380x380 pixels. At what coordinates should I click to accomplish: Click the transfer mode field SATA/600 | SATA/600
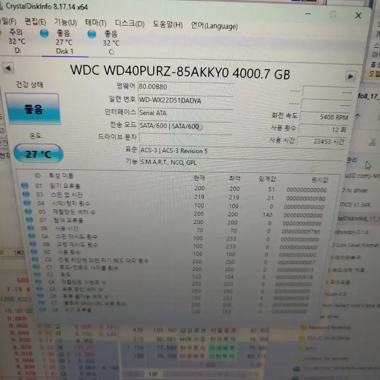[185, 126]
